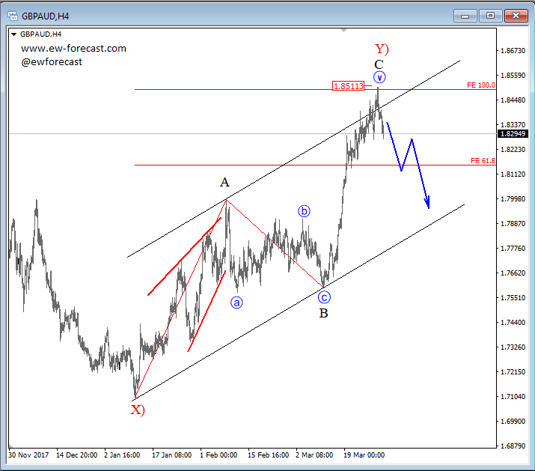Select the circled blue c label
The height and width of the screenshot is (471, 535).
click(324, 297)
